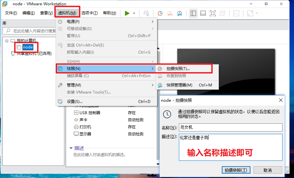Click the device list scroll-down arrow
294x178 pixels.
tap(158, 164)
